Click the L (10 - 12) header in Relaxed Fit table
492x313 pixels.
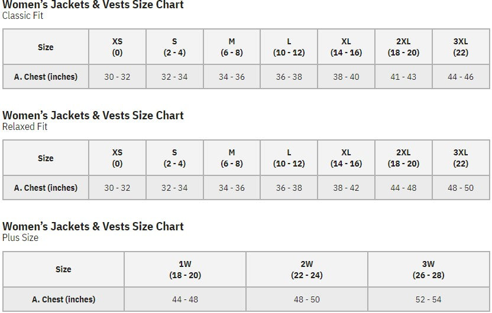289,158
